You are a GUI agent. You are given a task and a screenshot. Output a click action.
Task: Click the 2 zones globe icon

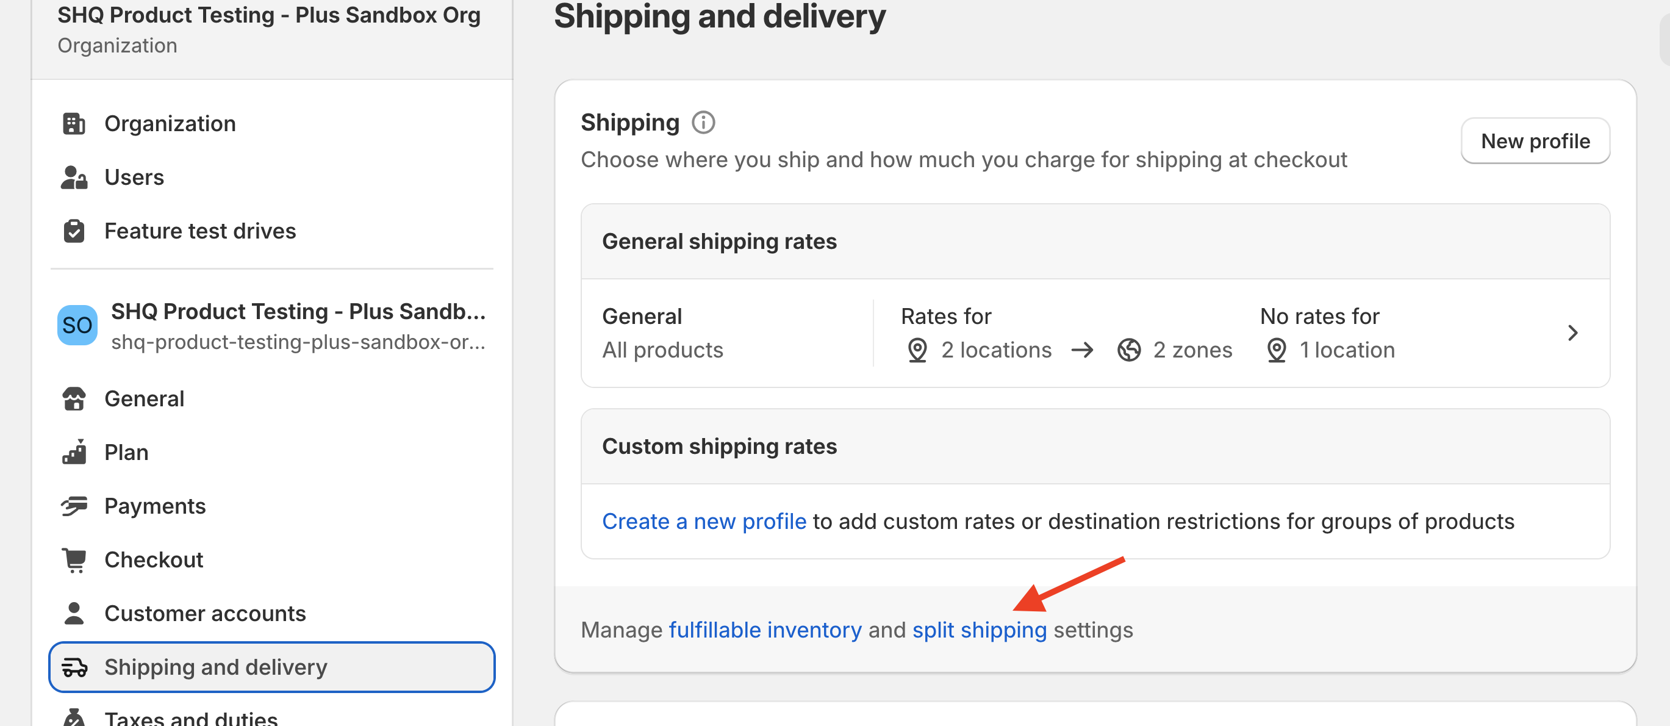pos(1128,350)
